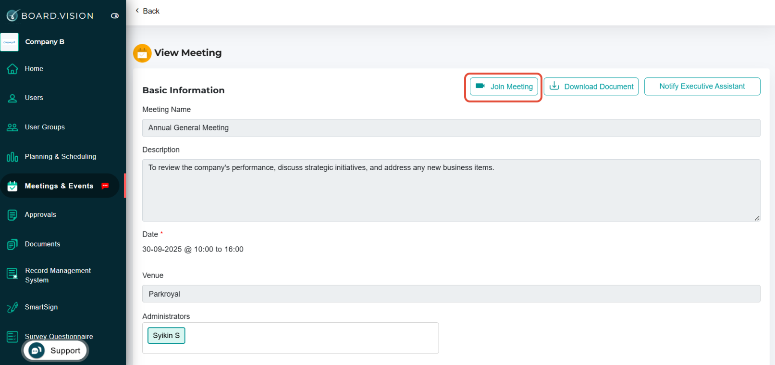775x365 pixels.
Task: Grab the Description textarea resize handle
Action: click(757, 218)
